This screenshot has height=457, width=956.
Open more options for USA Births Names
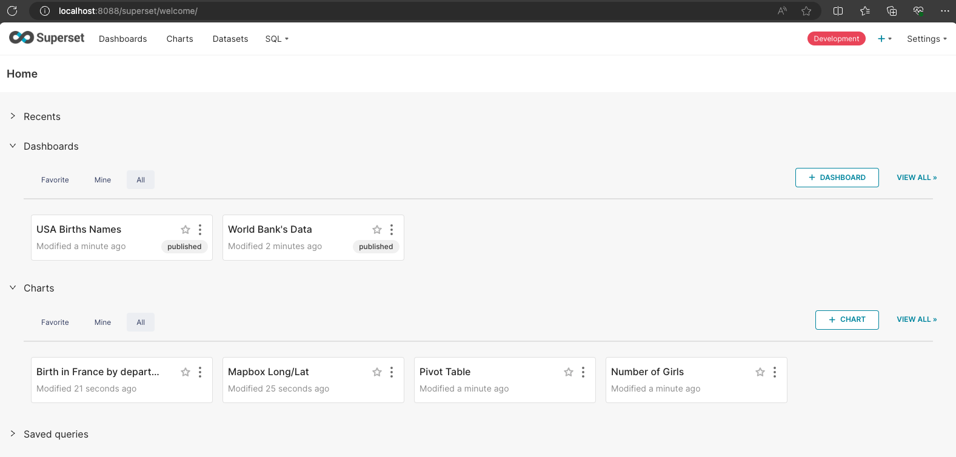click(200, 230)
